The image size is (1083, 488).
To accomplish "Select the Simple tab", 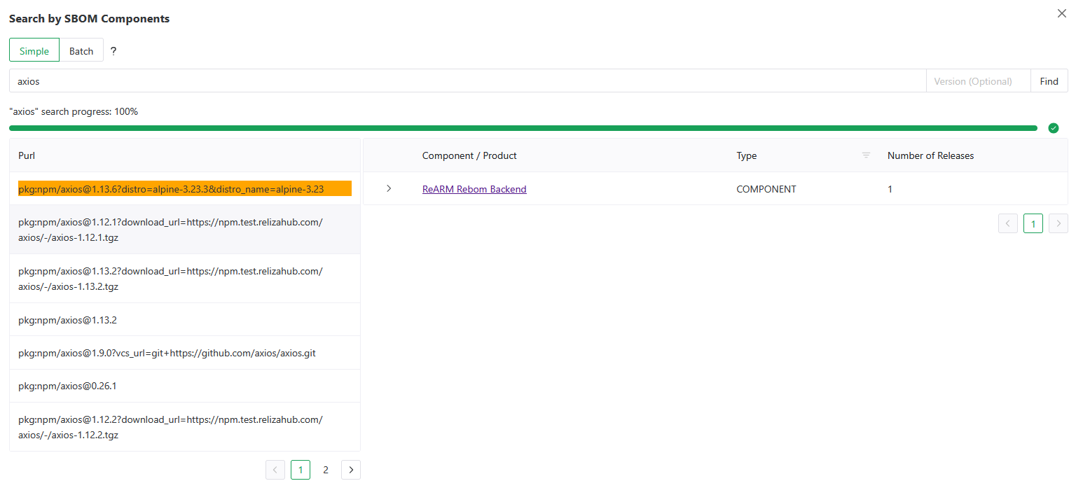I will [34, 50].
